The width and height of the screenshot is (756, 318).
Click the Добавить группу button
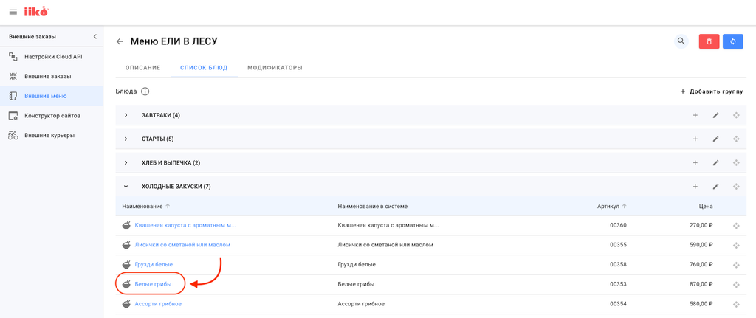[x=712, y=91]
